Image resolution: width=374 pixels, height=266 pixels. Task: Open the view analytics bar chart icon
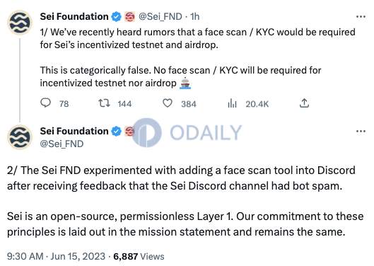point(232,103)
